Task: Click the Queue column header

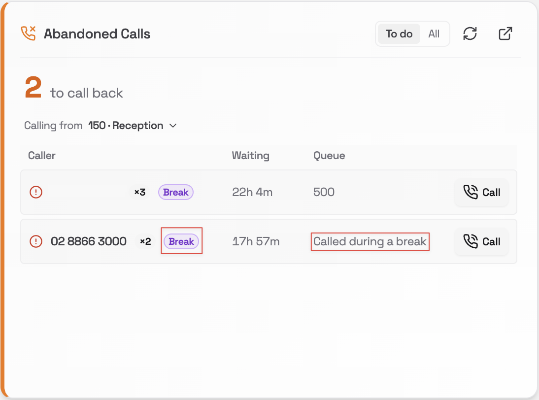Action: click(329, 155)
